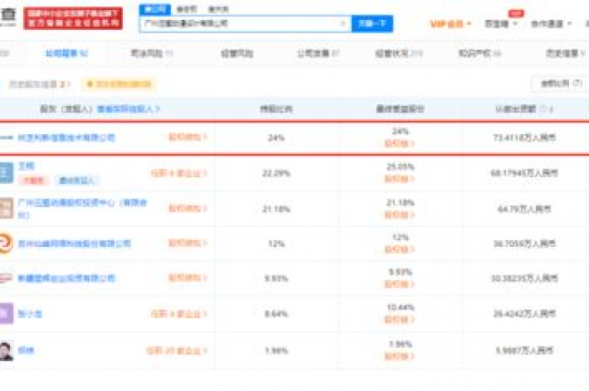Open the view actual controller link in the header
The height and width of the screenshot is (391, 589).
(x=129, y=110)
